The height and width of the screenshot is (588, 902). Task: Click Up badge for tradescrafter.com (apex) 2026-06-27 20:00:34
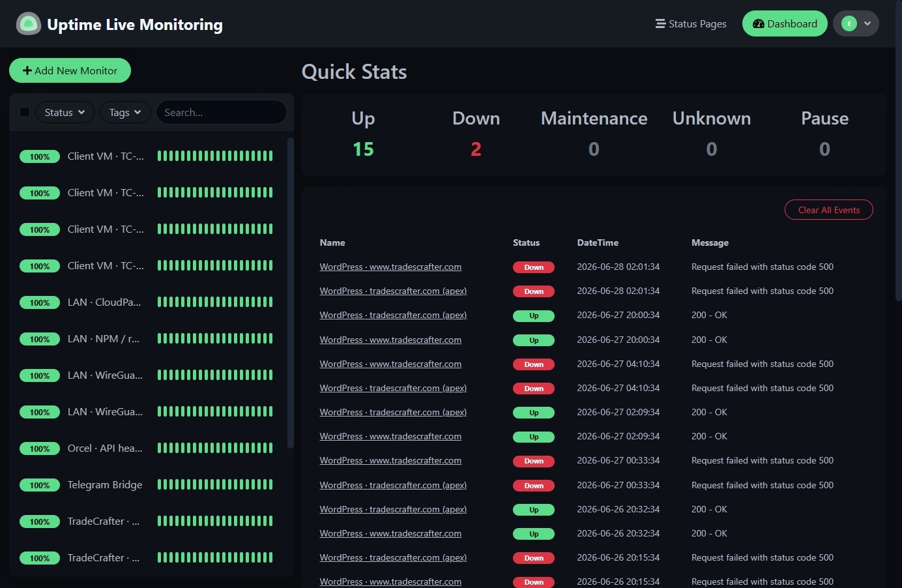pyautogui.click(x=534, y=316)
